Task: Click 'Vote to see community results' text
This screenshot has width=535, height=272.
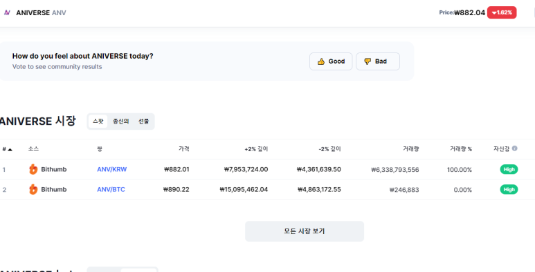Action: [x=57, y=67]
